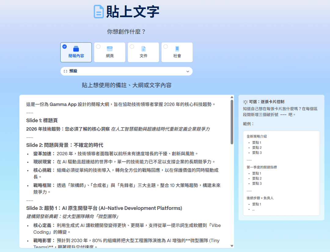Switch to the 社會 content type
This screenshot has width=330, height=252.
(x=177, y=52)
